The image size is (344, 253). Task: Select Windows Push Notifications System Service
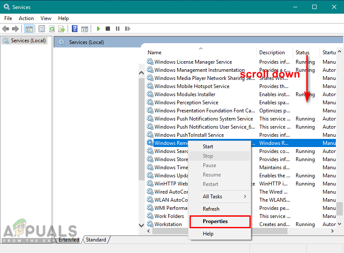(241, 118)
